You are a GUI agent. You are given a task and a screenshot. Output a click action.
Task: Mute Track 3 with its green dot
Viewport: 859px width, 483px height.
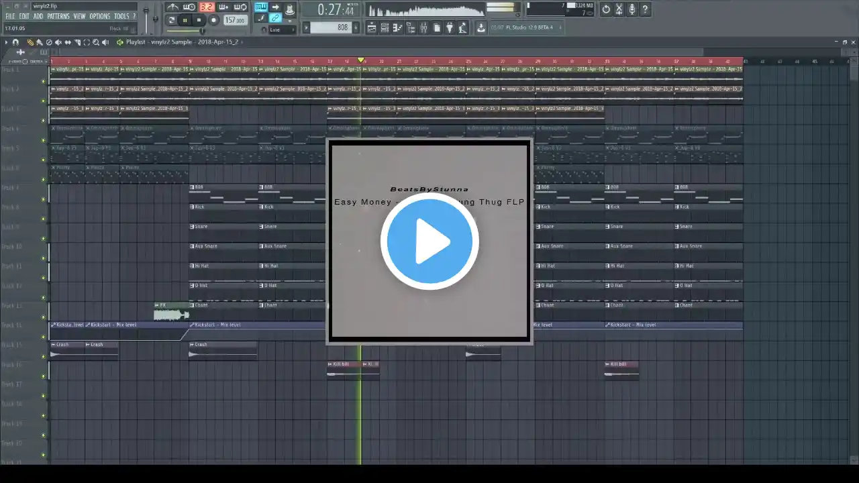(x=44, y=121)
